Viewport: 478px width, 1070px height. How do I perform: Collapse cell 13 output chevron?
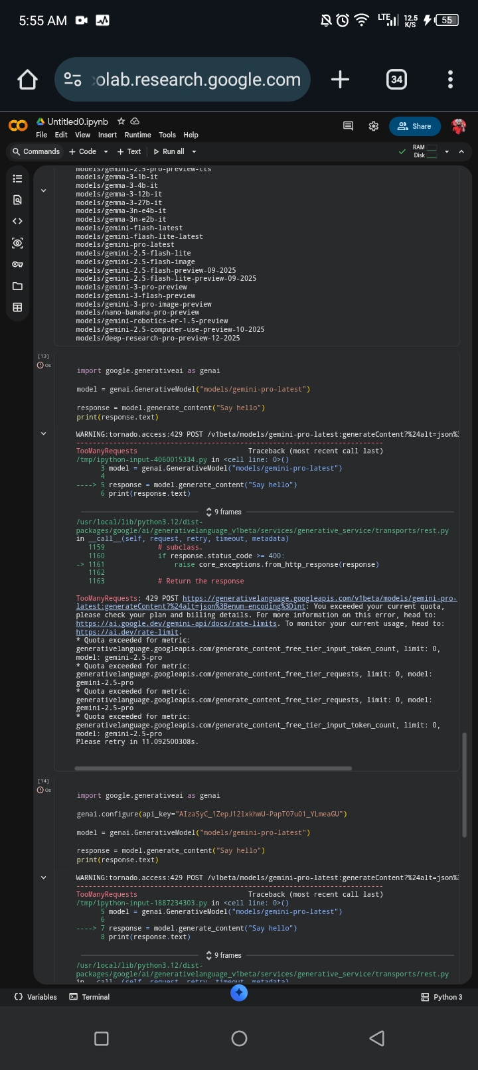point(43,433)
